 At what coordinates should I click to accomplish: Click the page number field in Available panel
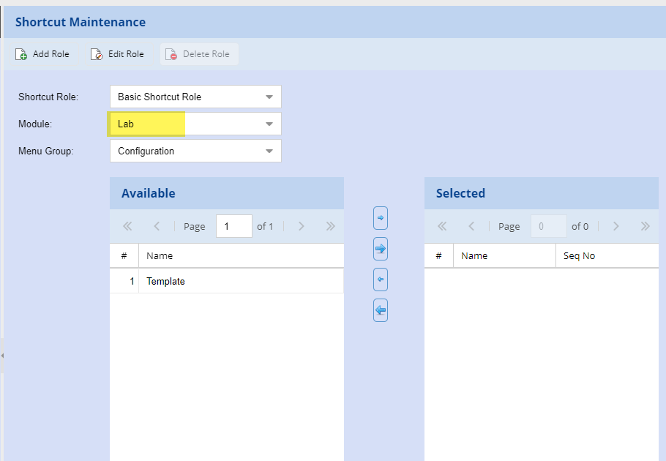[233, 226]
